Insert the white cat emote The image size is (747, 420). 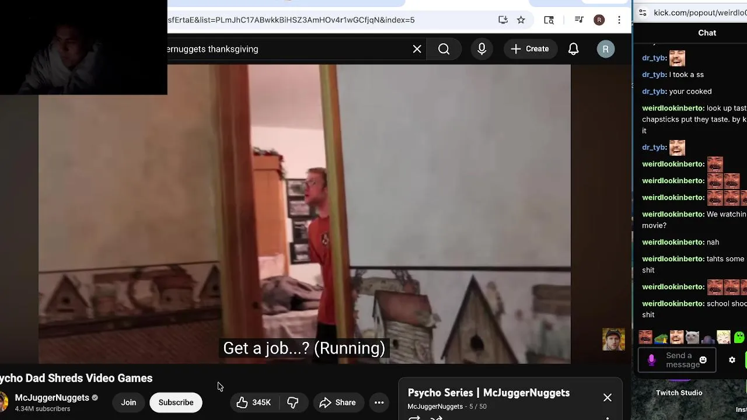tap(692, 338)
